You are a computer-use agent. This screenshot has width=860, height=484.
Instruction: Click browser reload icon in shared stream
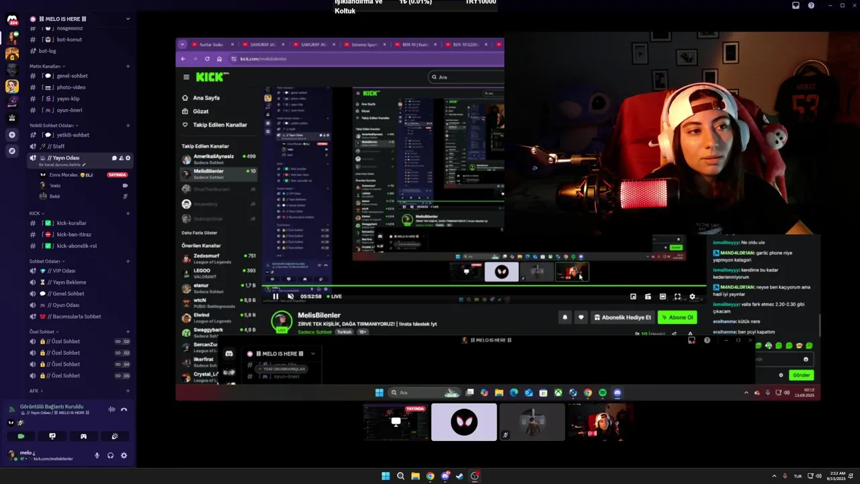pos(207,58)
